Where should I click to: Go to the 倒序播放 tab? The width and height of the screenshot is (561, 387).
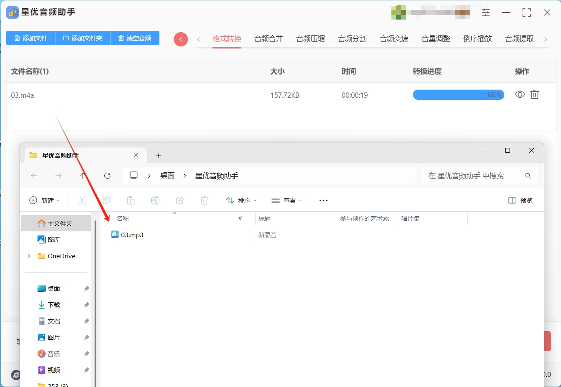[x=478, y=39]
